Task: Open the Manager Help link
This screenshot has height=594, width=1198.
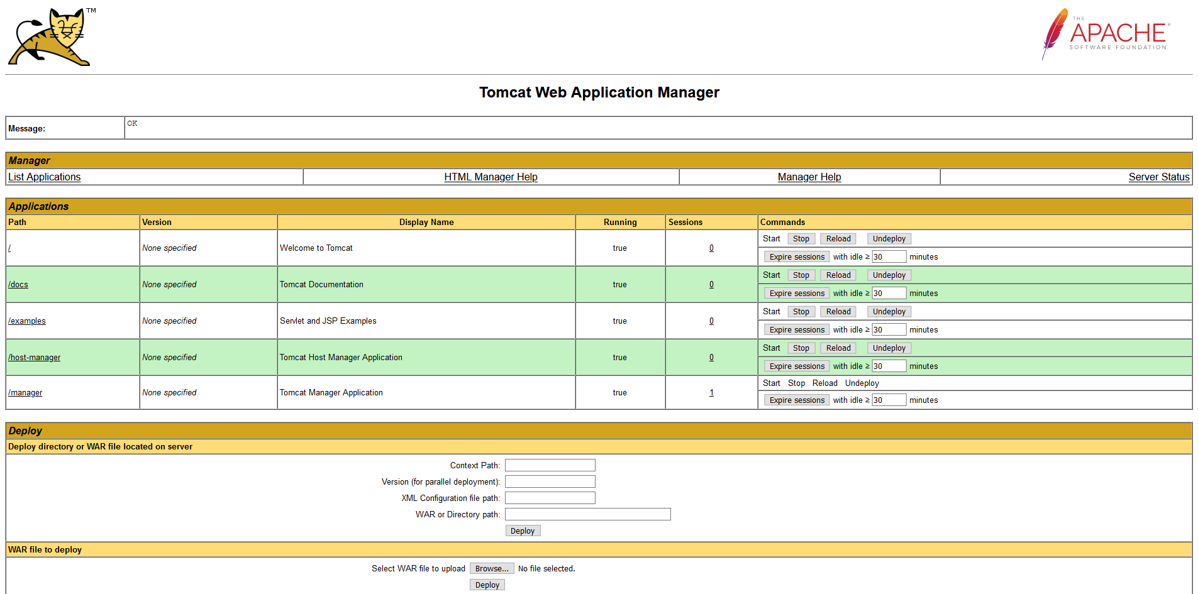Action: [x=809, y=177]
